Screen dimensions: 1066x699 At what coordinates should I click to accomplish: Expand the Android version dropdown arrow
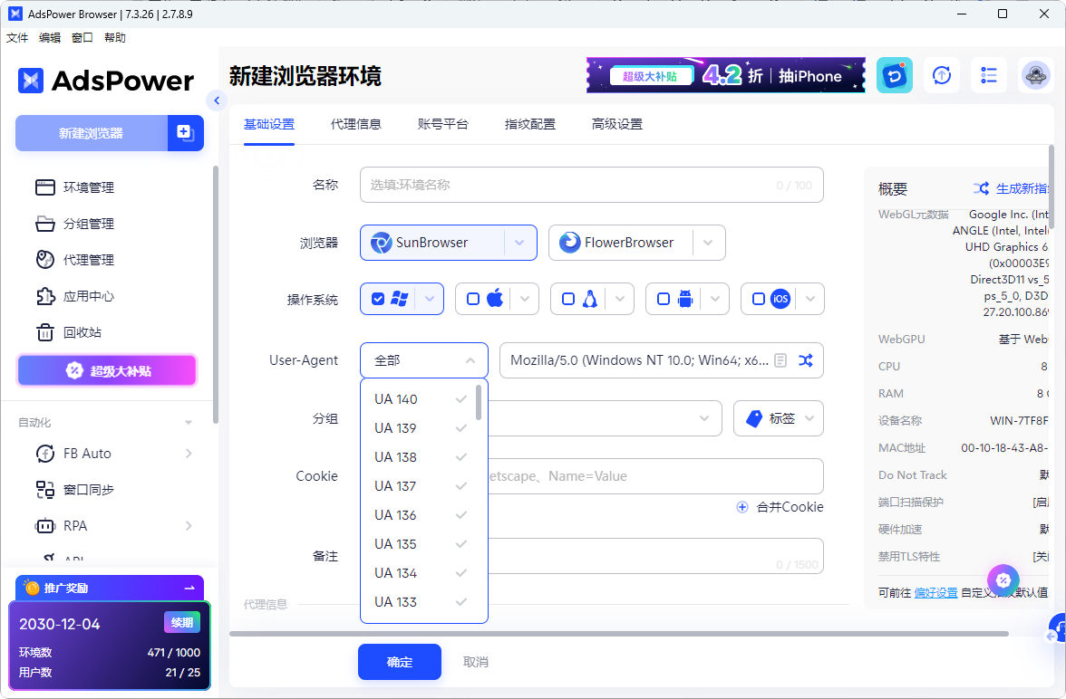click(715, 299)
